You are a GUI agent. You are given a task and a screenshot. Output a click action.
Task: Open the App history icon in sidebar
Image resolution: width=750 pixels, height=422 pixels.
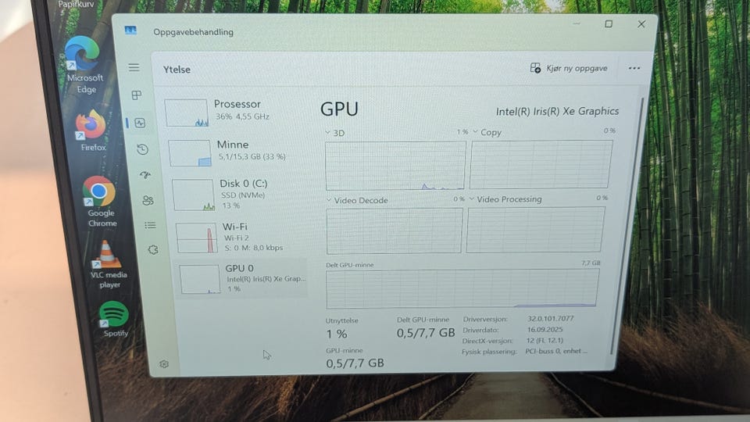(142, 149)
